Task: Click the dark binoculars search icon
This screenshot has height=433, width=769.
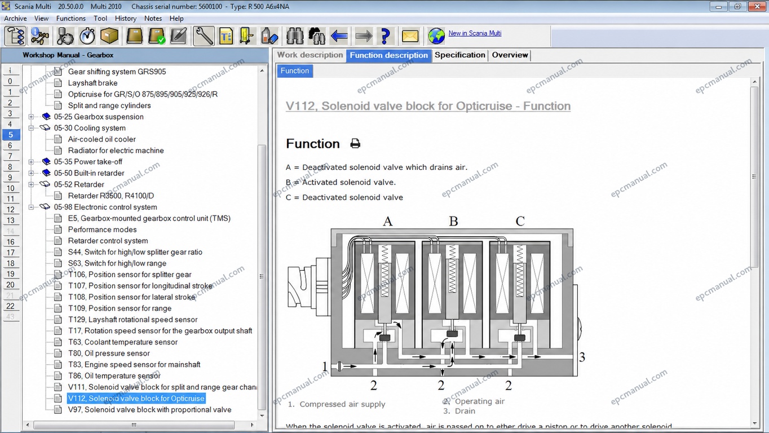Action: point(317,36)
